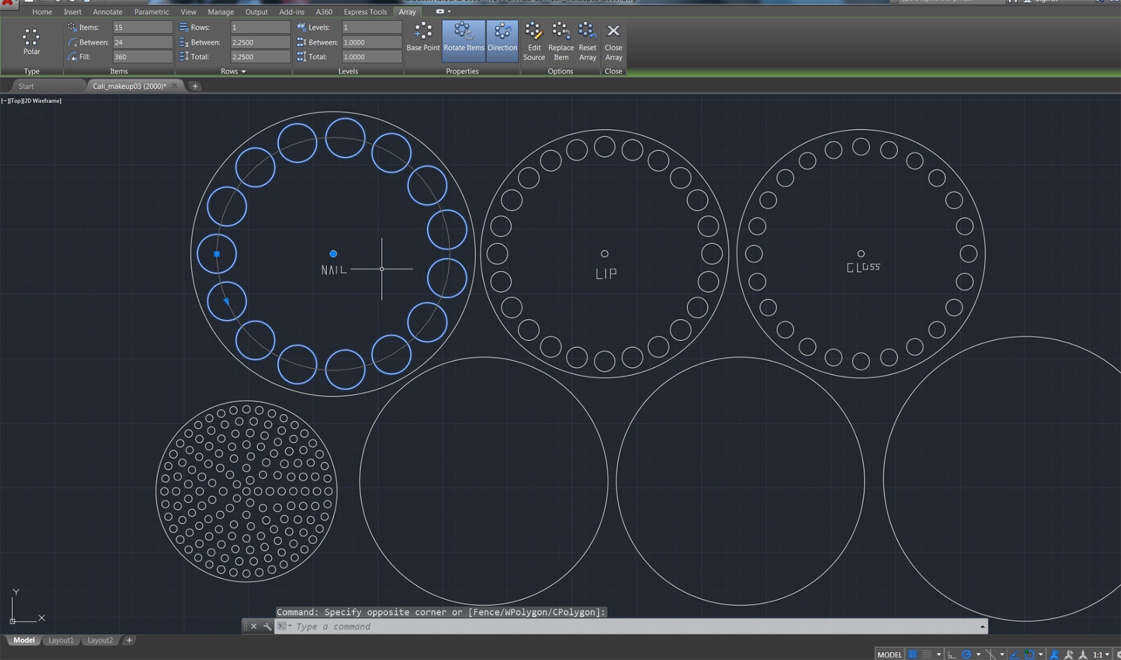Open polar tracking angle dropdown

click(x=979, y=654)
